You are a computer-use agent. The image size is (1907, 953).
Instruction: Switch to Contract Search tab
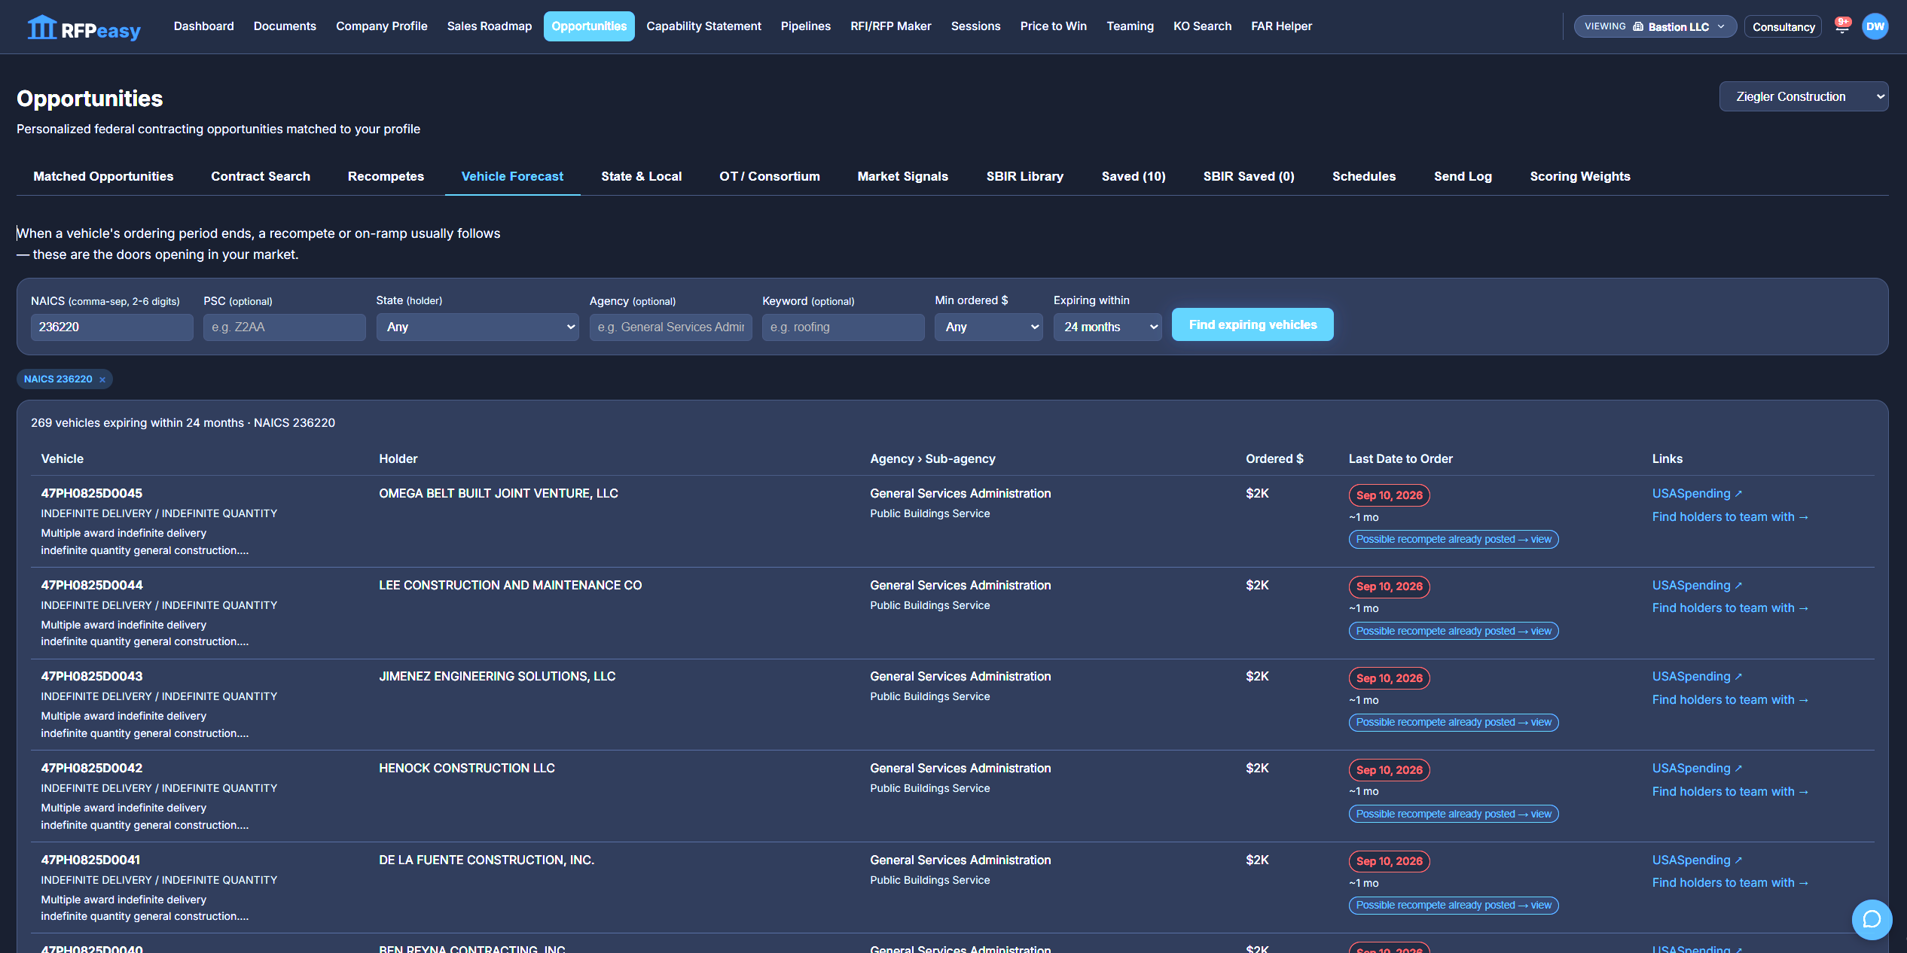tap(261, 176)
